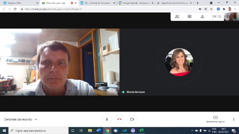Open the POR PTB2 language indicator
The height and width of the screenshot is (134, 239).
click(x=214, y=130)
